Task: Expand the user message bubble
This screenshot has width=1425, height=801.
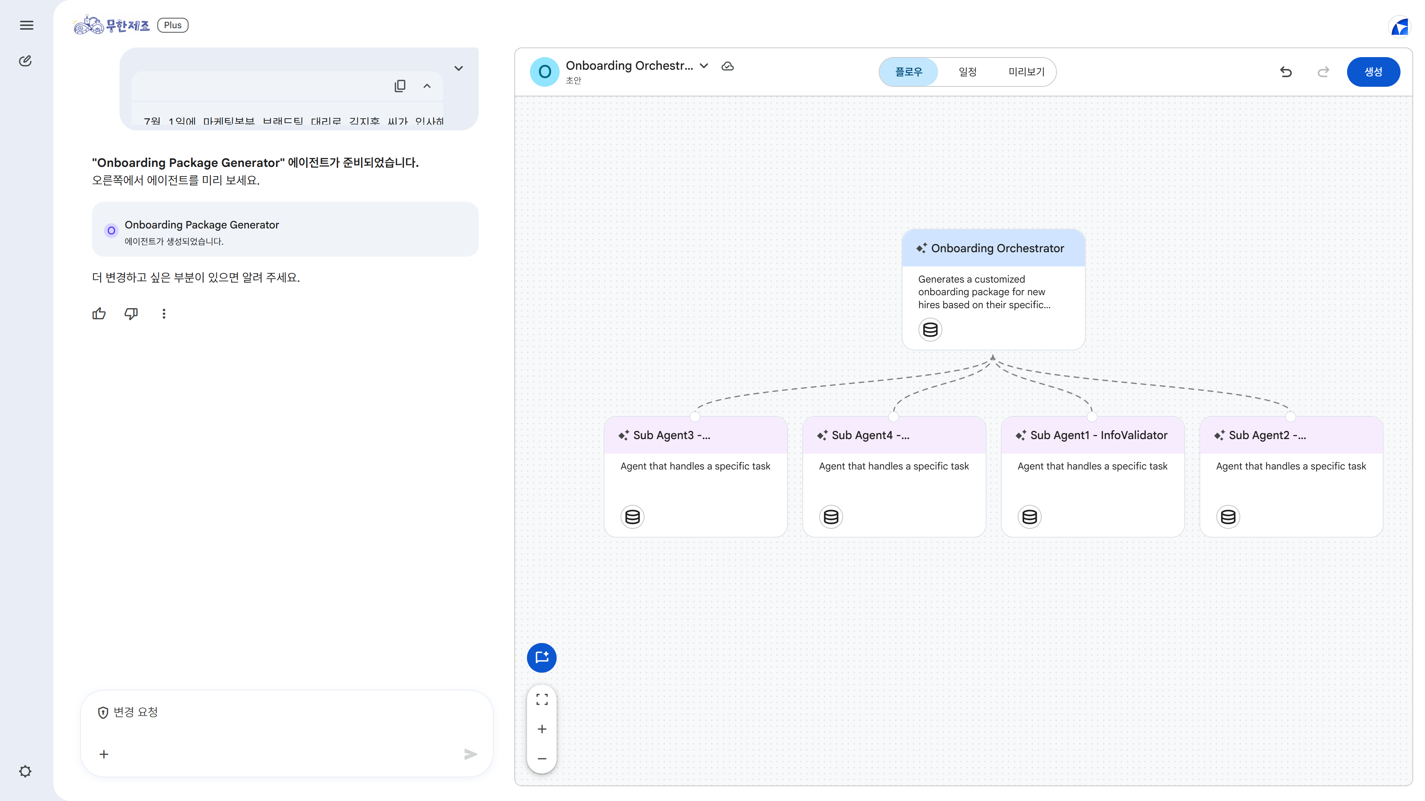Action: (x=459, y=69)
